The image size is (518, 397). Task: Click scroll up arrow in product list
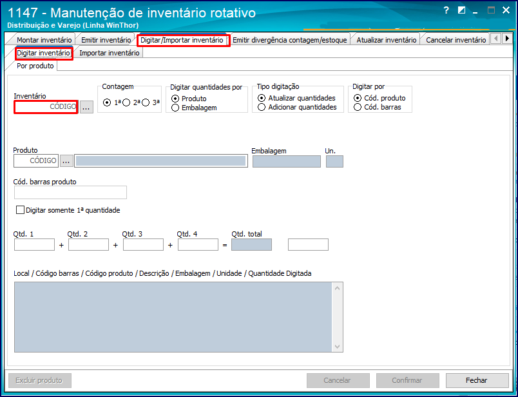point(337,288)
